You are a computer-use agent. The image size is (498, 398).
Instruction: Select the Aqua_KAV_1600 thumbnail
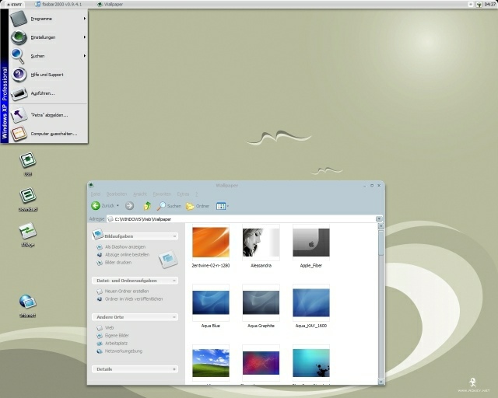pyautogui.click(x=311, y=303)
